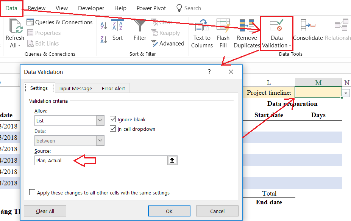This screenshot has height=221, width=351.
Task: Select the Error Alert tab
Action: (x=113, y=89)
